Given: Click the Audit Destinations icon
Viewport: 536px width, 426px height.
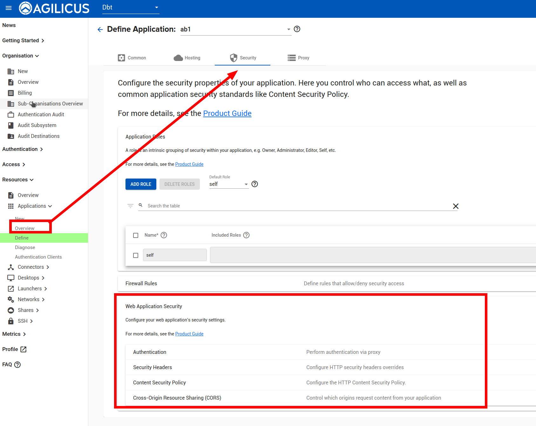Looking at the screenshot, I should click(x=11, y=136).
